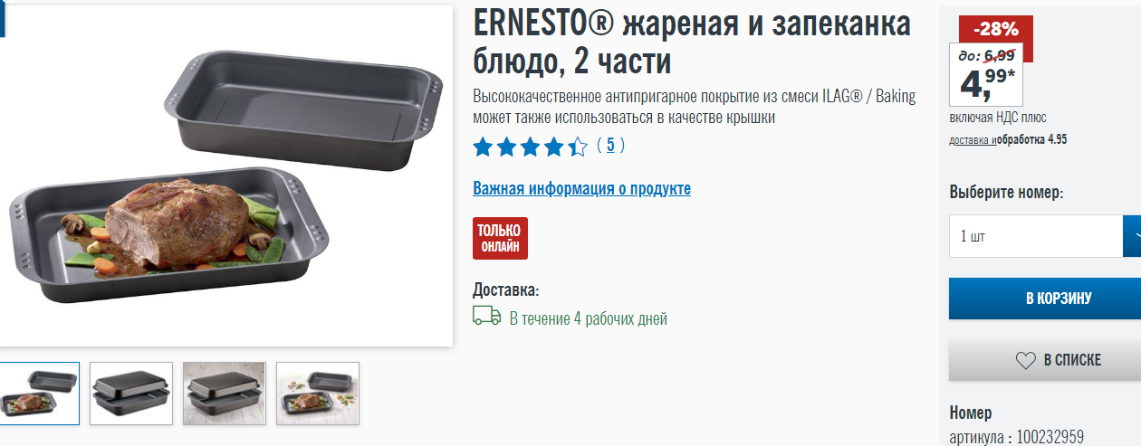Open the reviews count link (5)

point(610,145)
